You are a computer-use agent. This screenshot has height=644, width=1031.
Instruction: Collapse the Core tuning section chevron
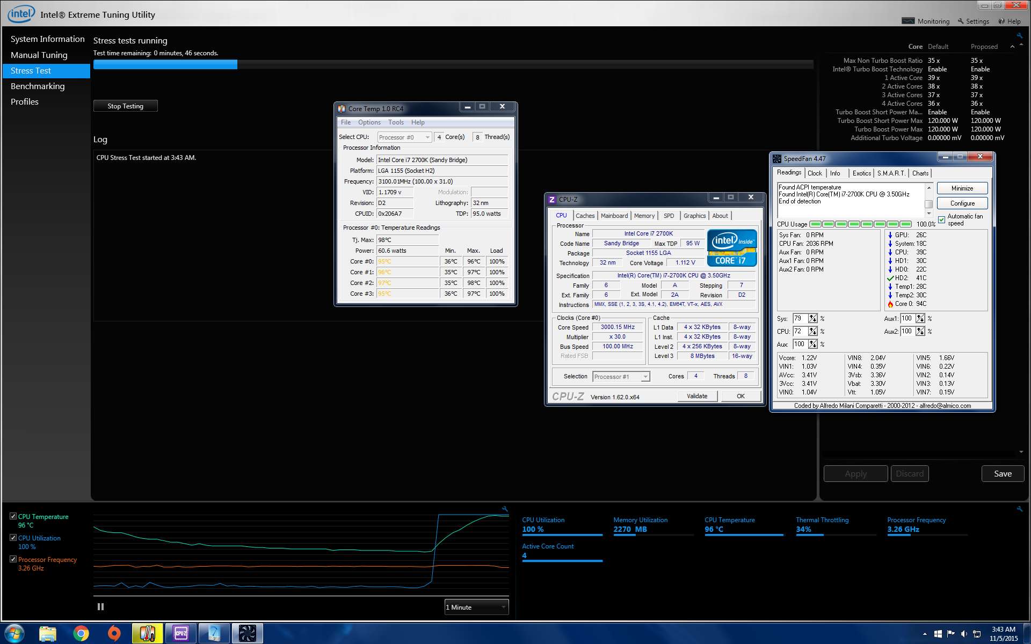click(1012, 47)
